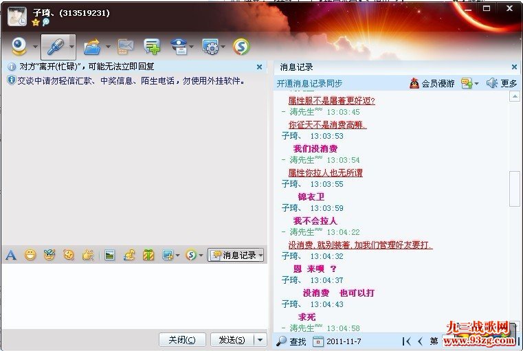Screen dimensions: 523x351
Task: Dismiss the away status notice bar
Action: (259, 67)
